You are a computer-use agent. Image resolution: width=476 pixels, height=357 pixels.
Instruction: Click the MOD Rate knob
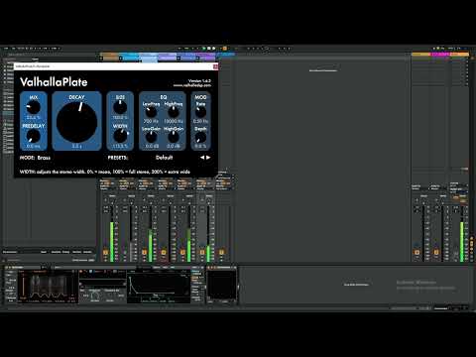pyautogui.click(x=200, y=112)
